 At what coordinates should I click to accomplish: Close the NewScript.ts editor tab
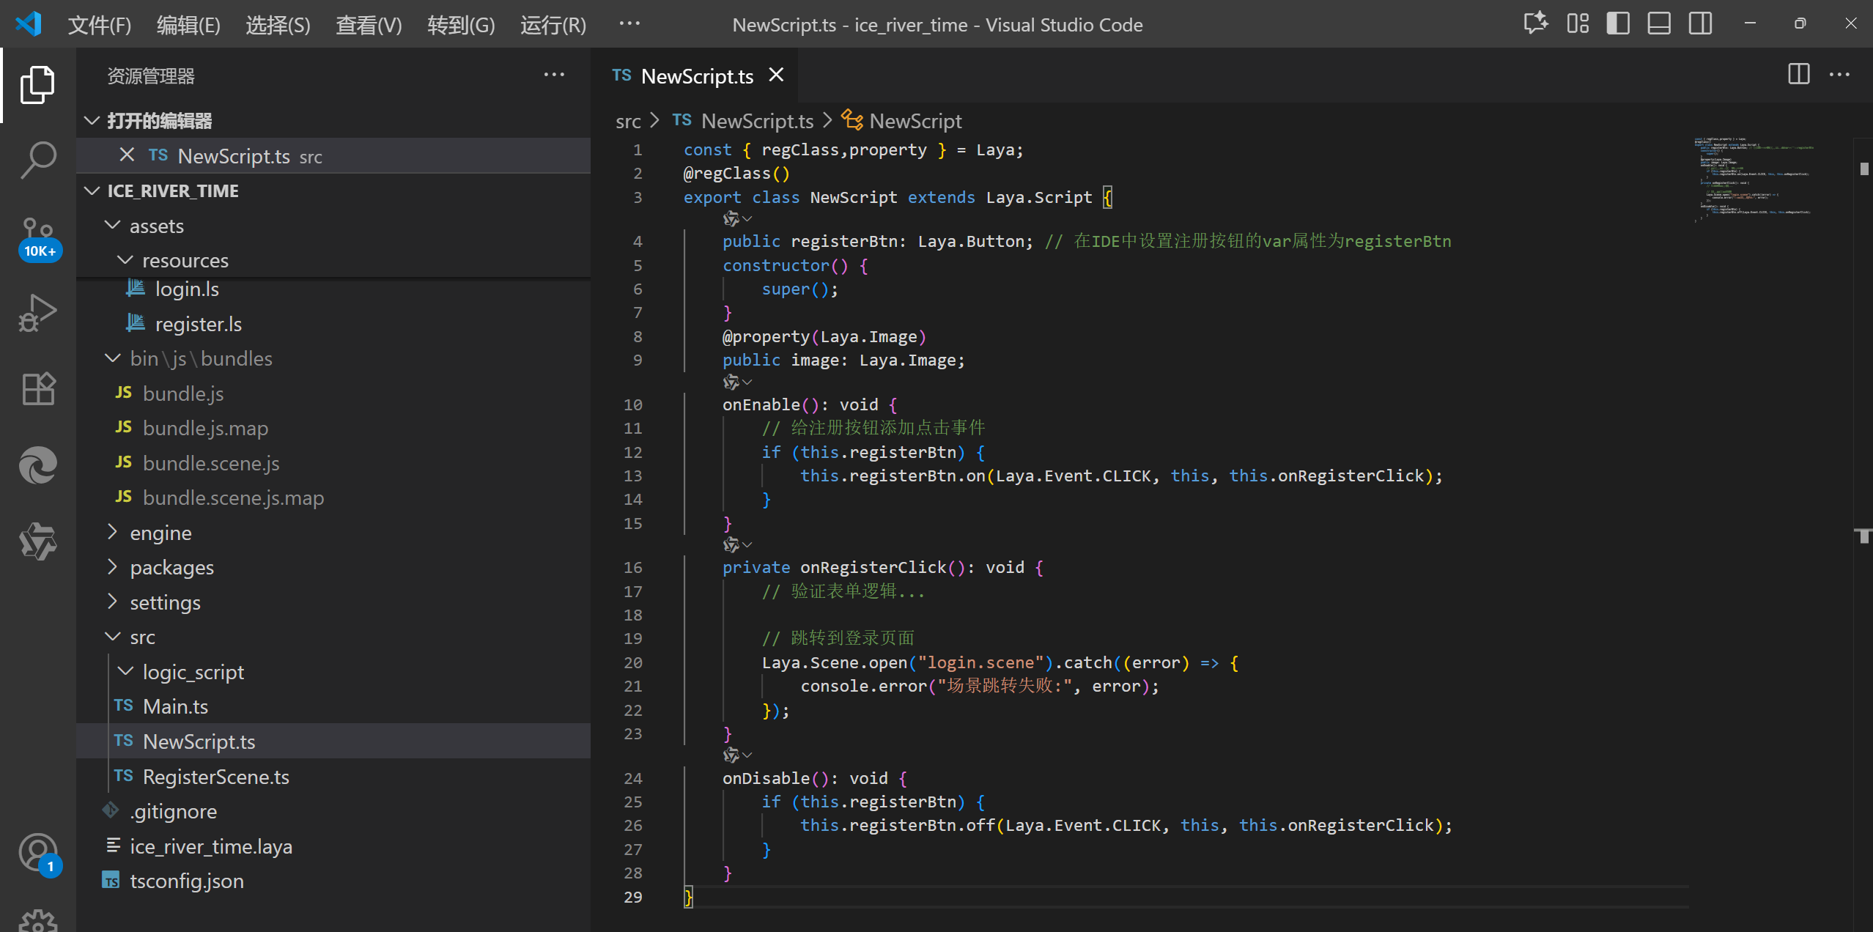coord(776,75)
